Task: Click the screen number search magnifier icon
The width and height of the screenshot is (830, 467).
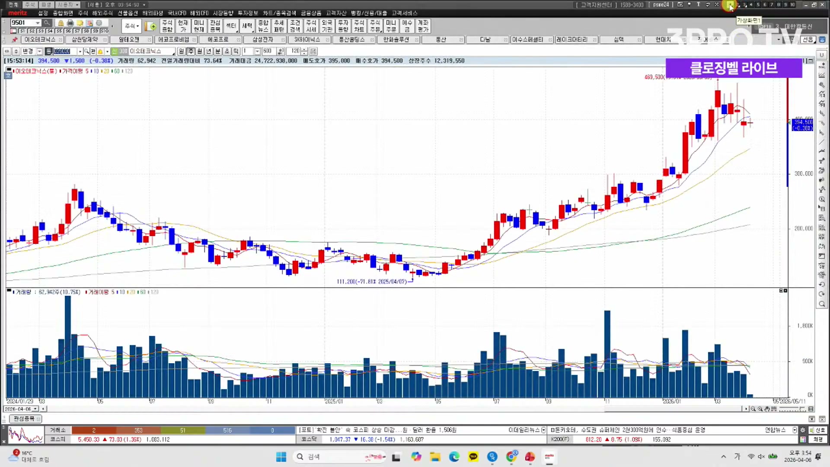Action: point(47,23)
